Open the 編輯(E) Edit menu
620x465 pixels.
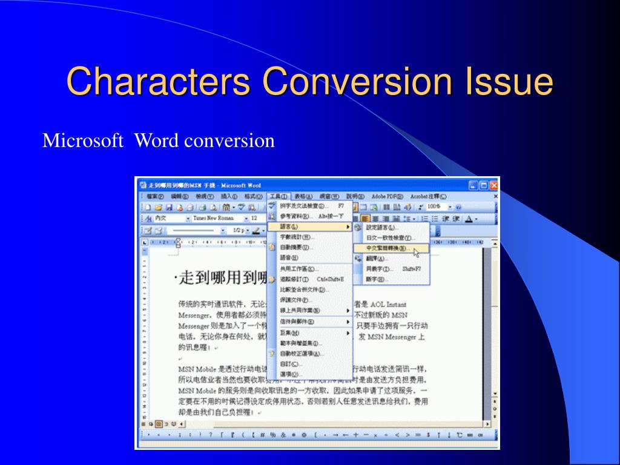[179, 196]
